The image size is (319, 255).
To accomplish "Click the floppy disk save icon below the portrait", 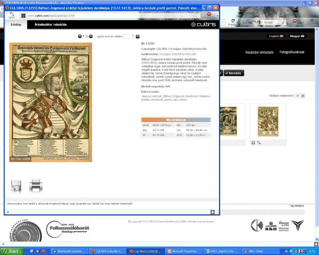I will (x=16, y=185).
